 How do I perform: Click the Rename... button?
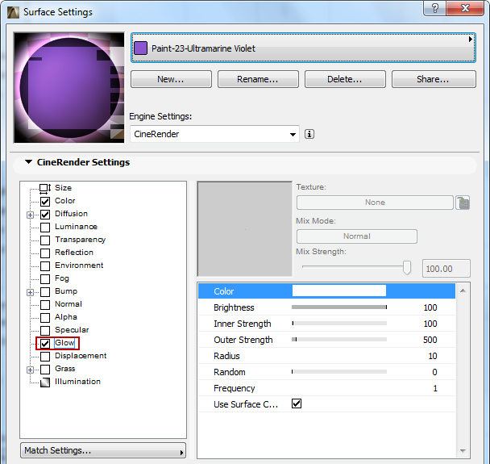click(258, 79)
